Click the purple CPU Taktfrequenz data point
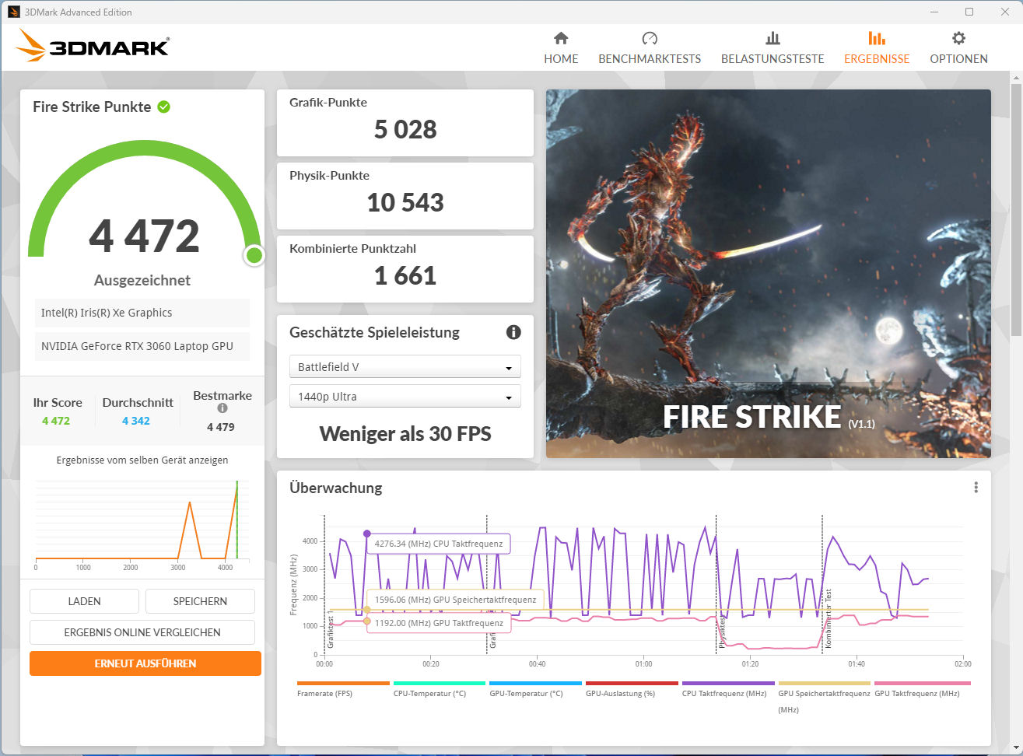This screenshot has width=1023, height=756. pos(367,534)
